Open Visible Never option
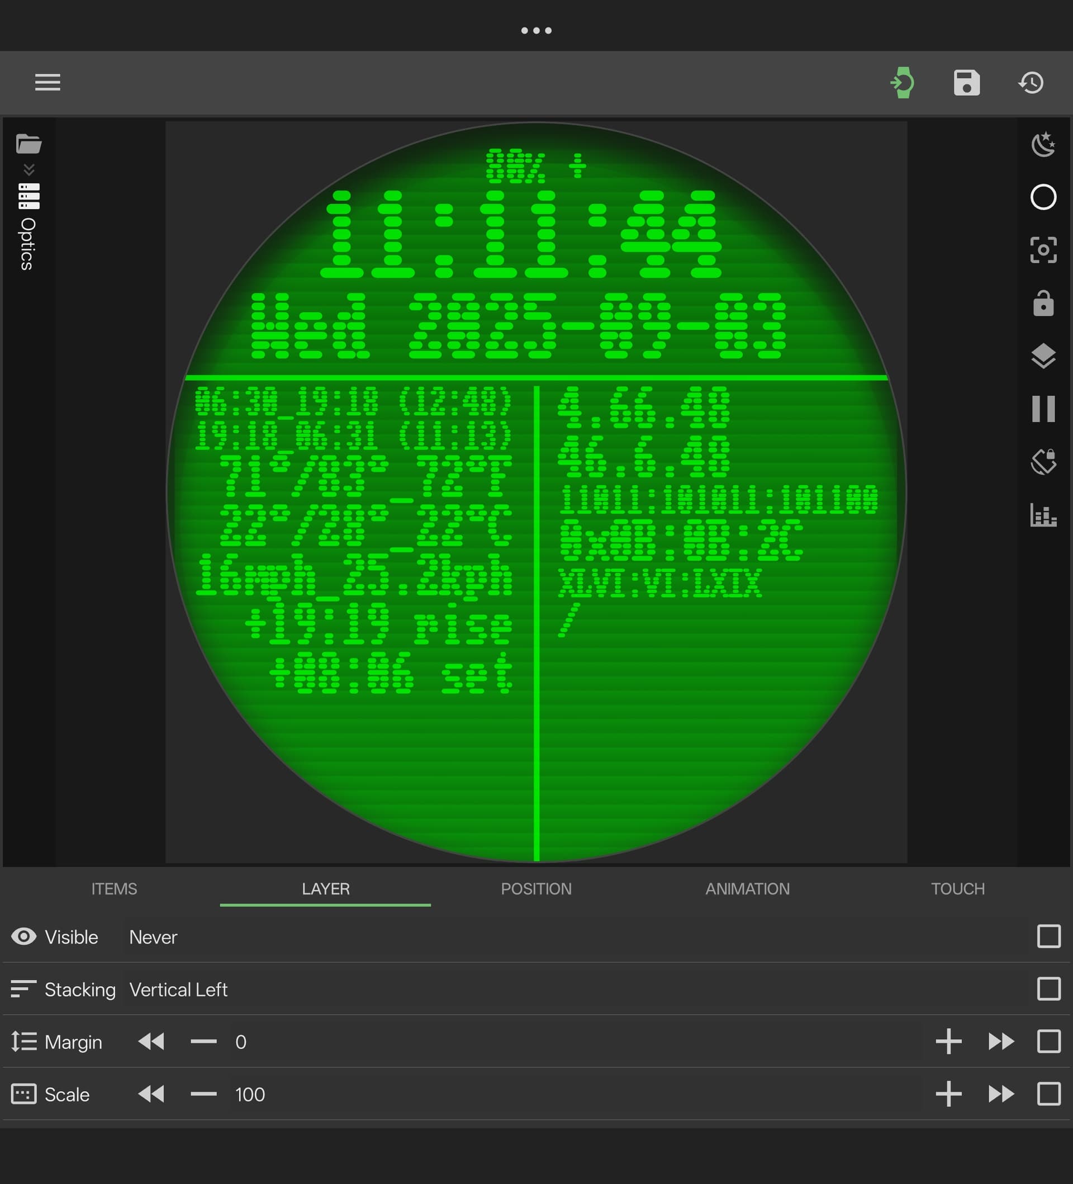This screenshot has height=1184, width=1073. coord(153,937)
